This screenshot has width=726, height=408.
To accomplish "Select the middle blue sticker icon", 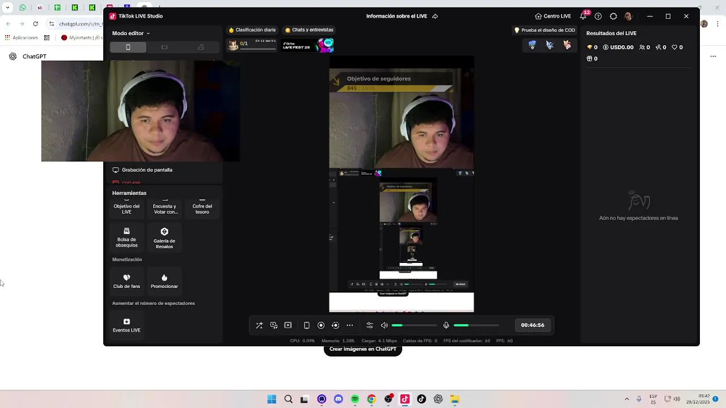I will [x=550, y=45].
